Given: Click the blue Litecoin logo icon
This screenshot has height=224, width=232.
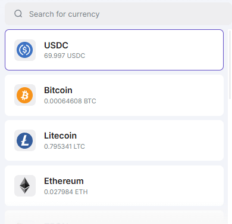Looking at the screenshot, I should point(25,140).
